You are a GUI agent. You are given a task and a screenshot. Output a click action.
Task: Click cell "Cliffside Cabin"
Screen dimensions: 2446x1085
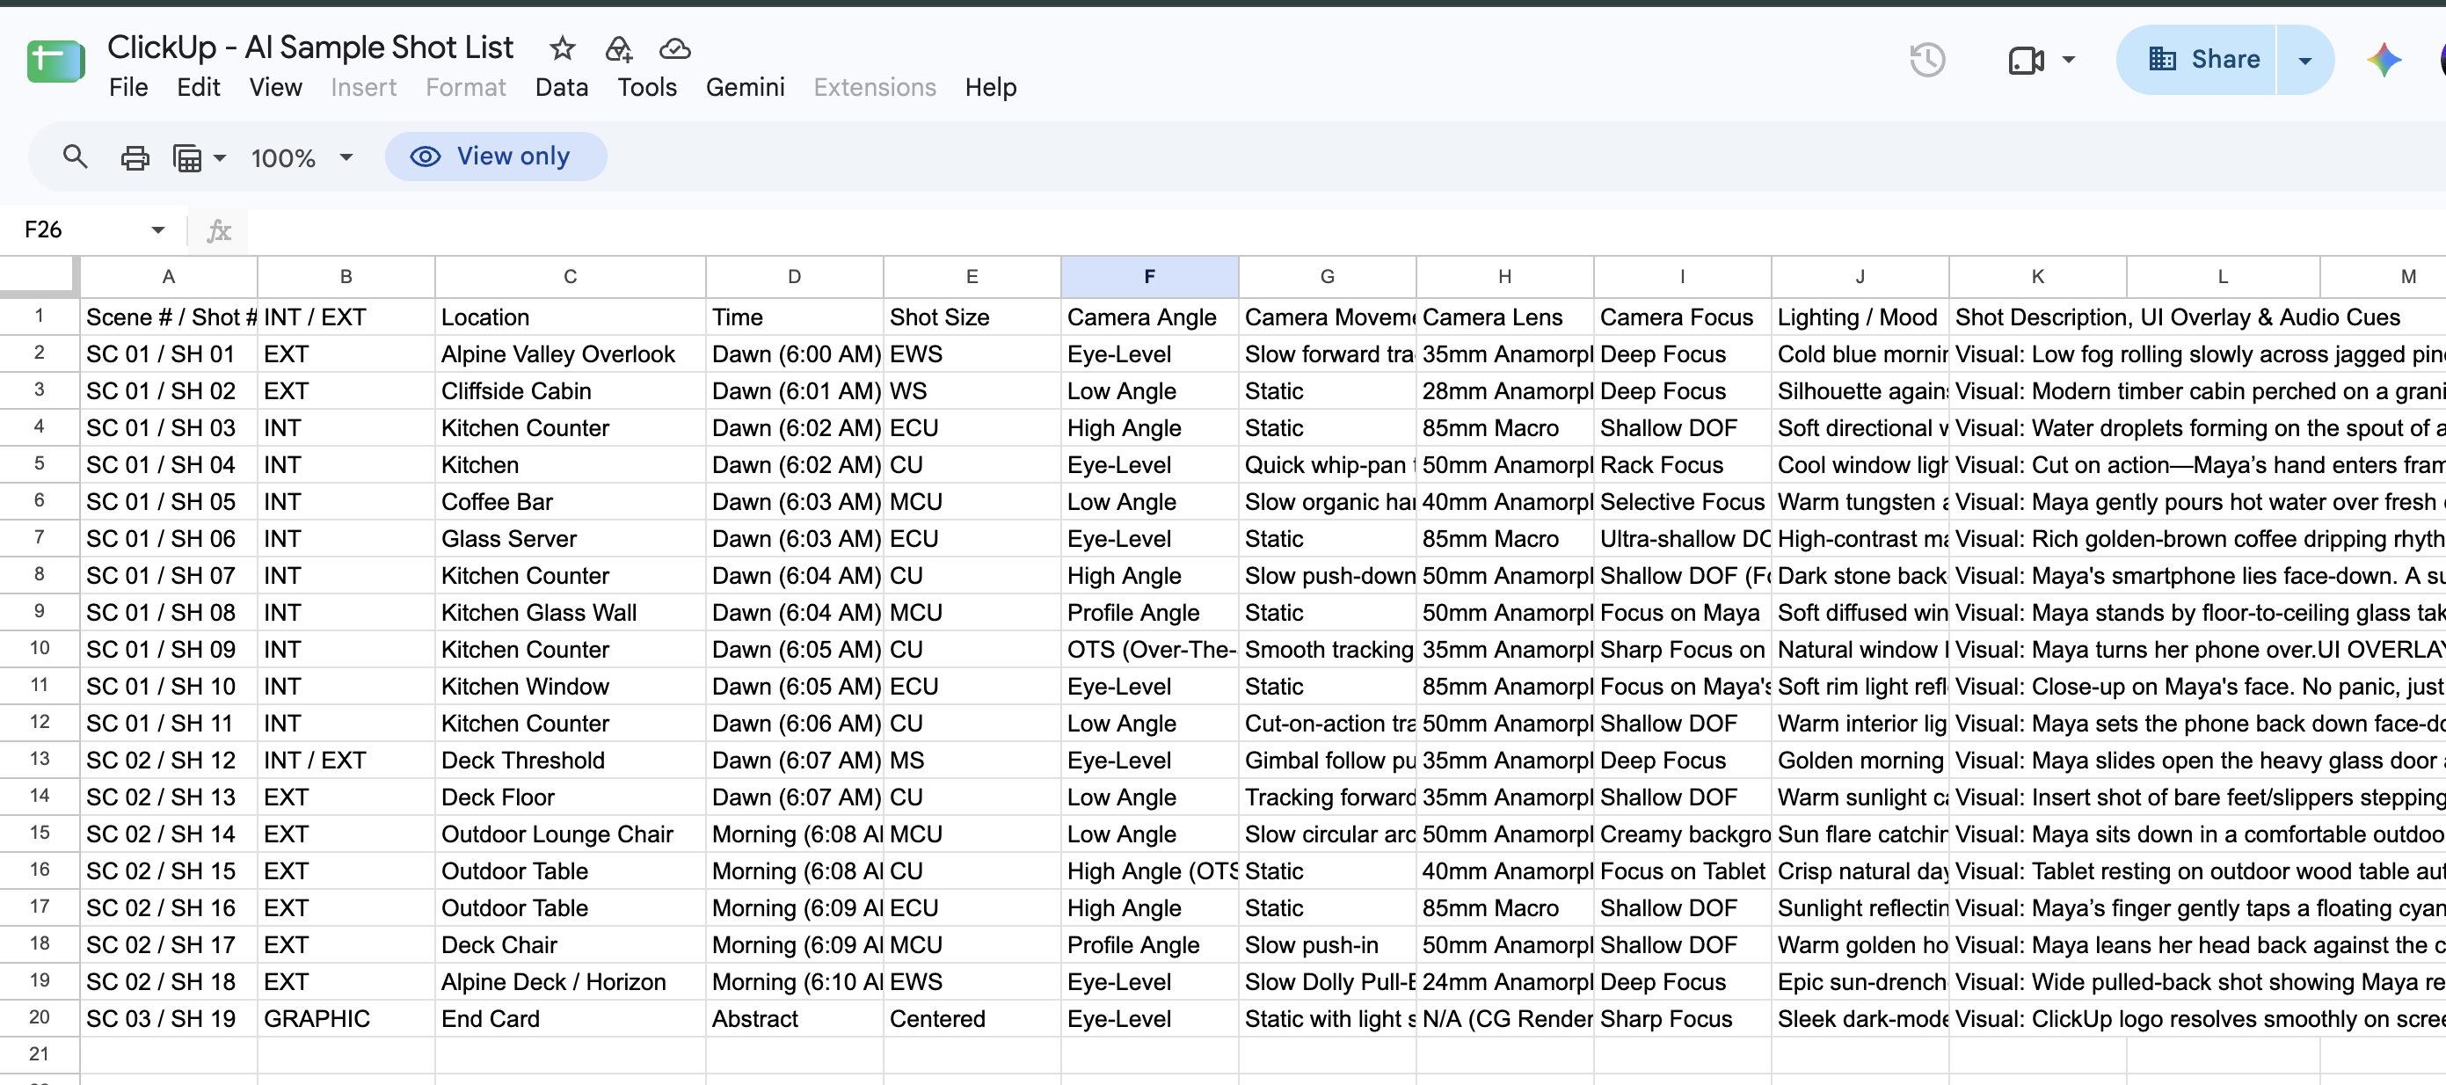click(x=570, y=391)
